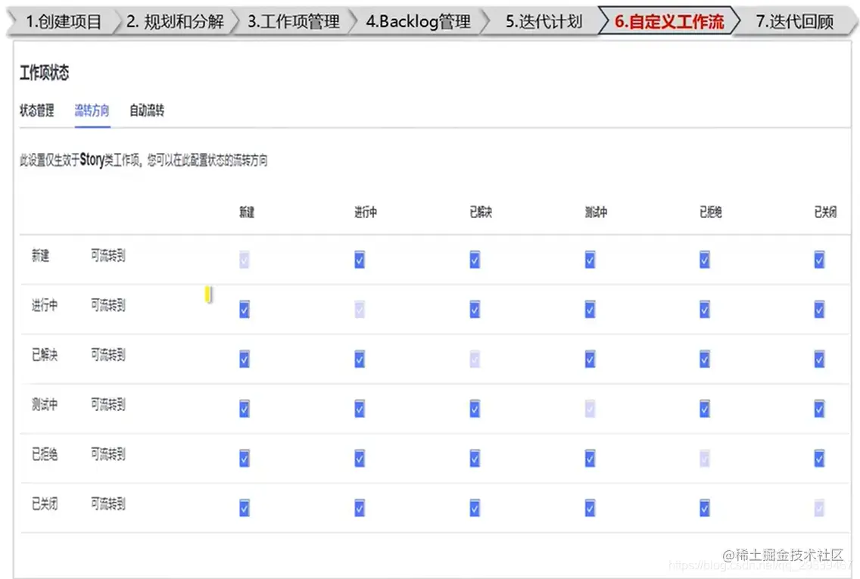This screenshot has height=579, width=860.
Task: Toggle 进行中 to 已解决 checkbox
Action: [x=475, y=310]
